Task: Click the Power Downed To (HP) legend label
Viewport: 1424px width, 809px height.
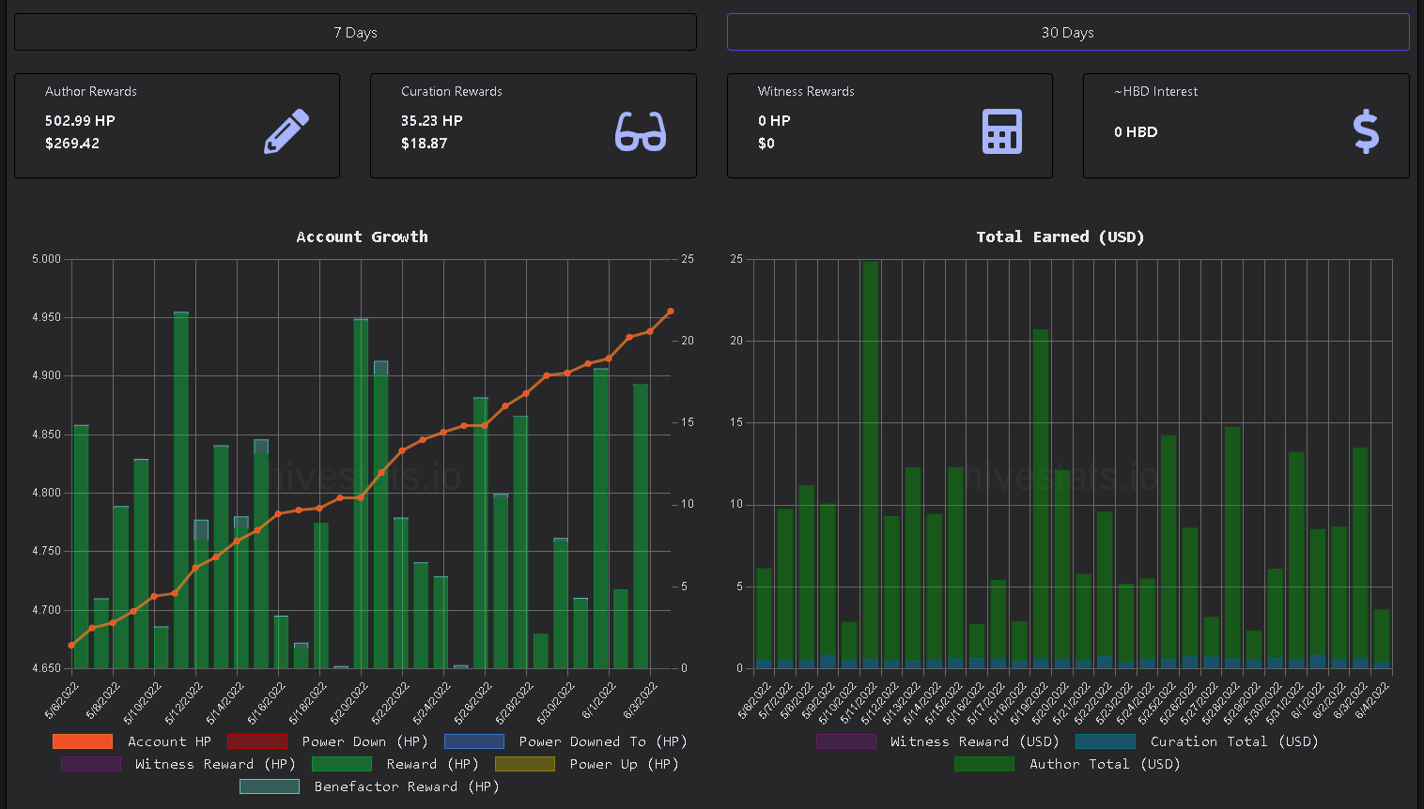Action: 603,741
